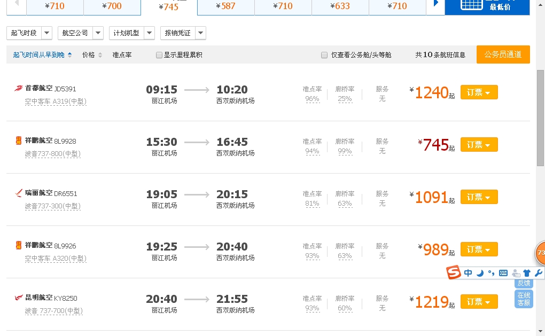Viewport: 545px width, 336px height.
Task: Click aircraft type 波音737-300(中型)
Action: tap(53, 206)
